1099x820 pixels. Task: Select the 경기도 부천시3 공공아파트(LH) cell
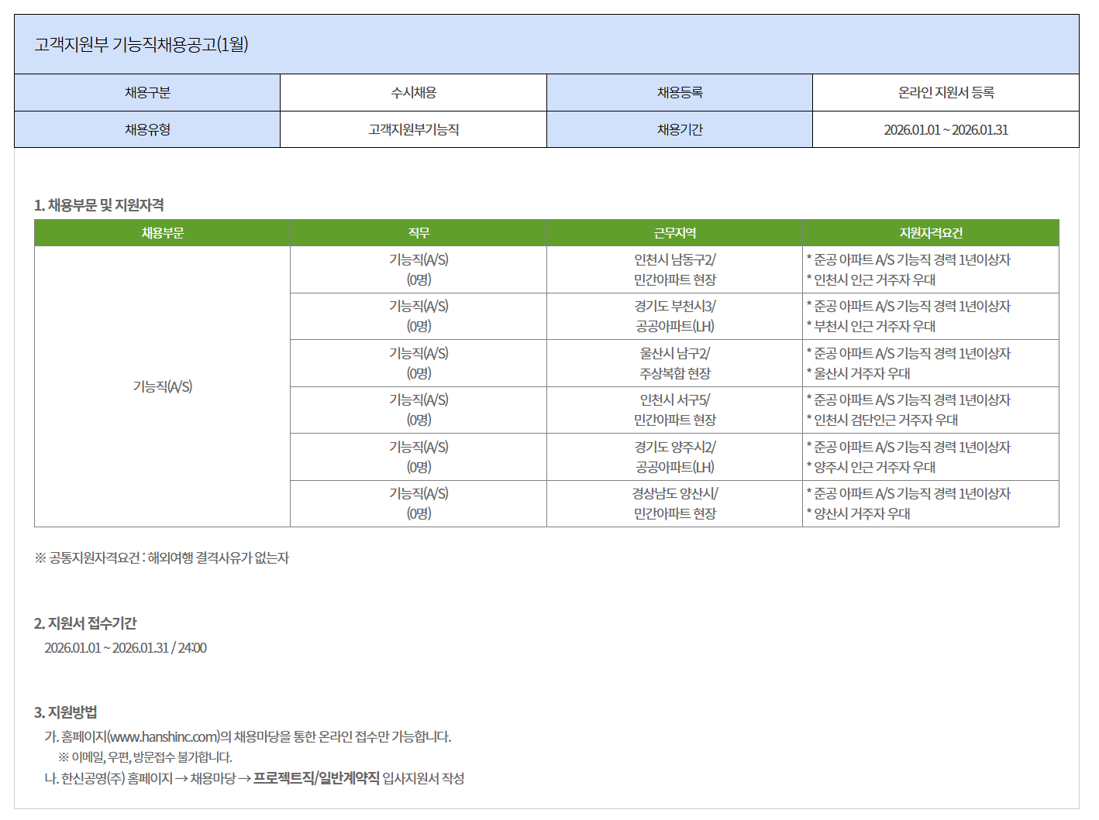tap(674, 316)
